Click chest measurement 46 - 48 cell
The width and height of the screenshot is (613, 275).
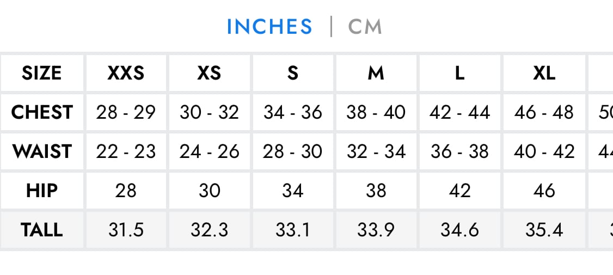pyautogui.click(x=544, y=112)
